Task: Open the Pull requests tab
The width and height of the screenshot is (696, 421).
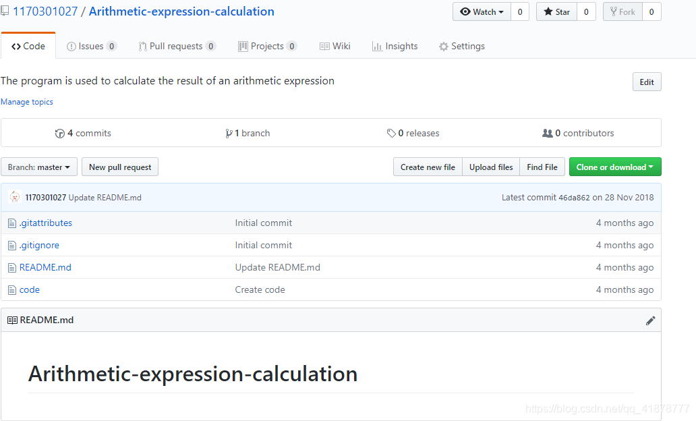Action: (x=177, y=46)
